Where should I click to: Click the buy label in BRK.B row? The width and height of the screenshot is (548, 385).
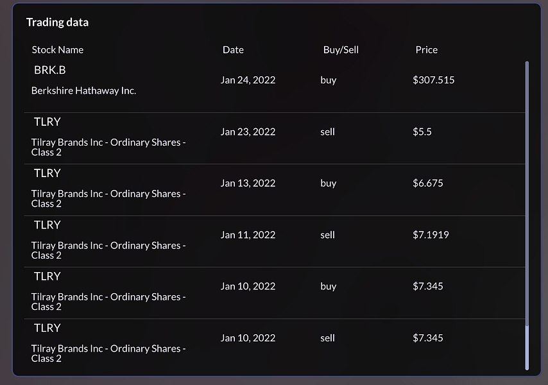tap(329, 80)
